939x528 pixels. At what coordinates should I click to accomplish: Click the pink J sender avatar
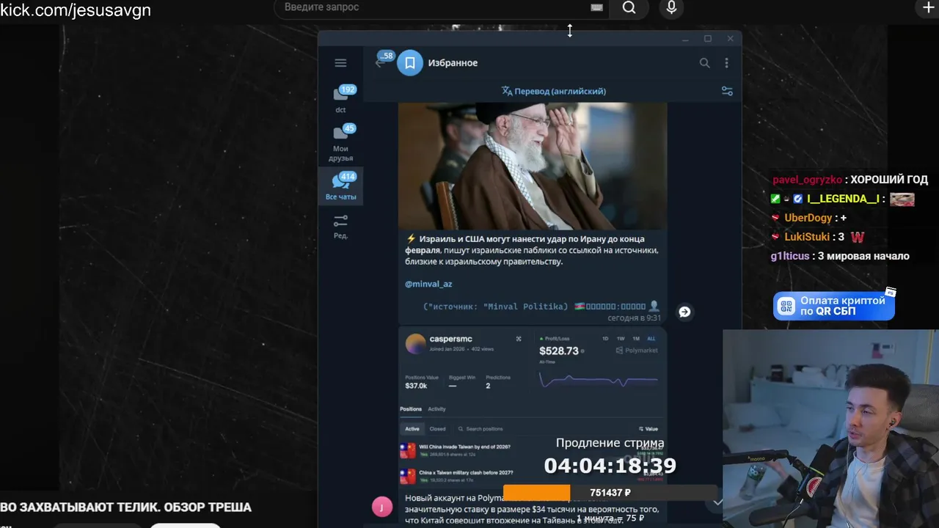[x=382, y=507]
